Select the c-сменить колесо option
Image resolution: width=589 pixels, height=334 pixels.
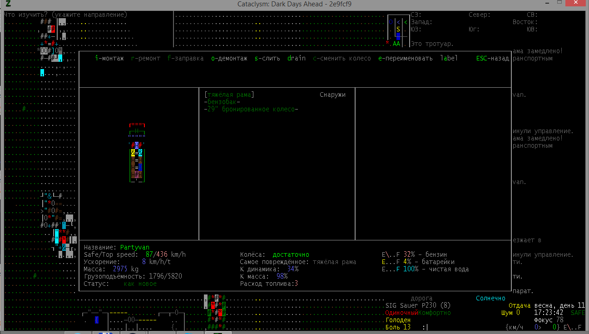(342, 58)
